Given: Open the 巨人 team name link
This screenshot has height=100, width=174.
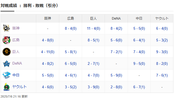Looking at the screenshot, I should pos(16,52).
